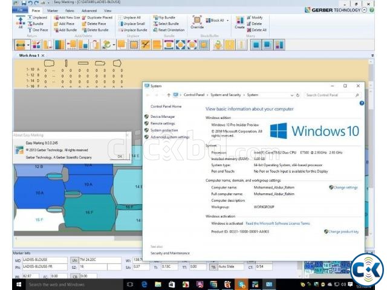
Task: Click Task View taskbar icon
Action: pyautogui.click(x=130, y=285)
